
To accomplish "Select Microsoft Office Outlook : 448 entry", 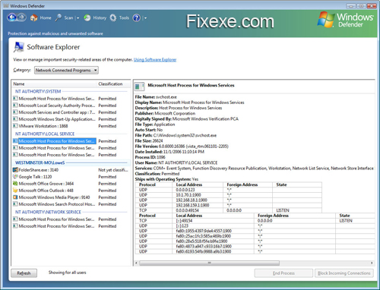I will click(46, 191).
